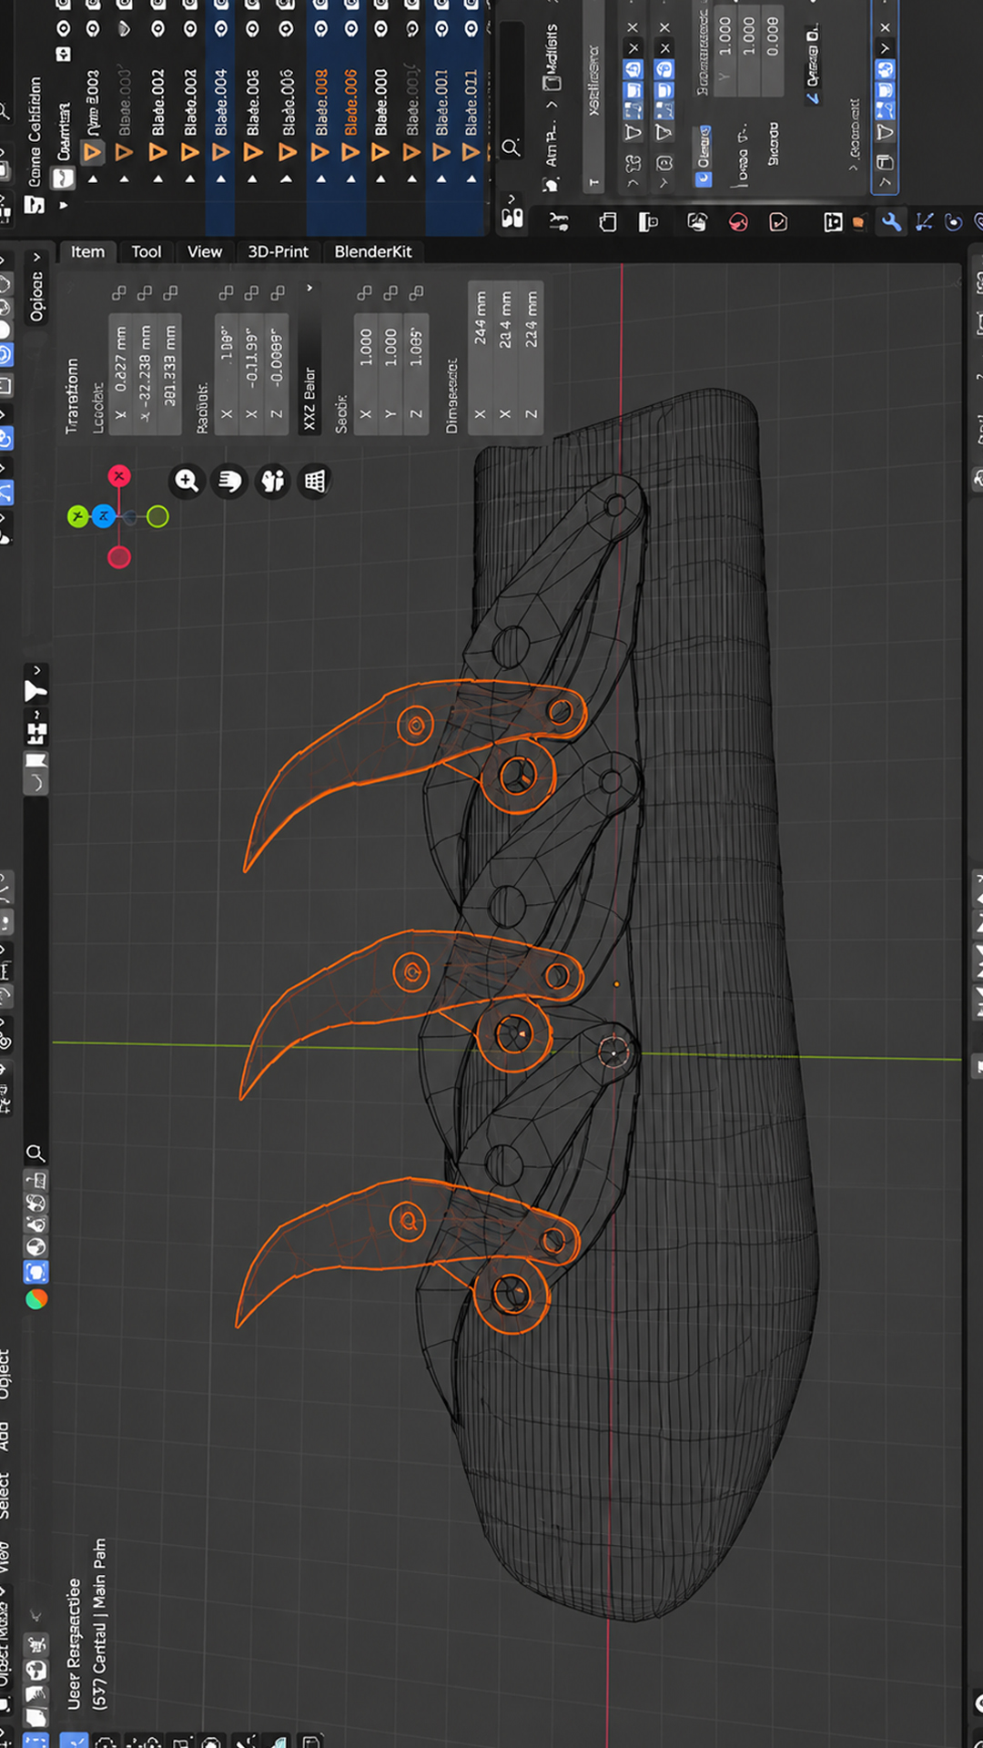983x1748 pixels.
Task: Click the red X axis gizmo ball
Action: [x=119, y=476]
